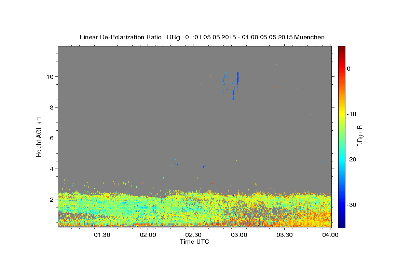Click the 'LDRg dB' colorbar label
The height and width of the screenshot is (273, 410).
(x=359, y=137)
